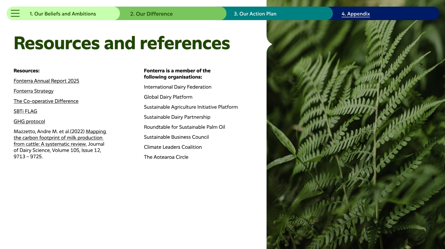The height and width of the screenshot is (249, 445).
Task: Go to Our Beliefs and Ambitions section
Action: (63, 14)
